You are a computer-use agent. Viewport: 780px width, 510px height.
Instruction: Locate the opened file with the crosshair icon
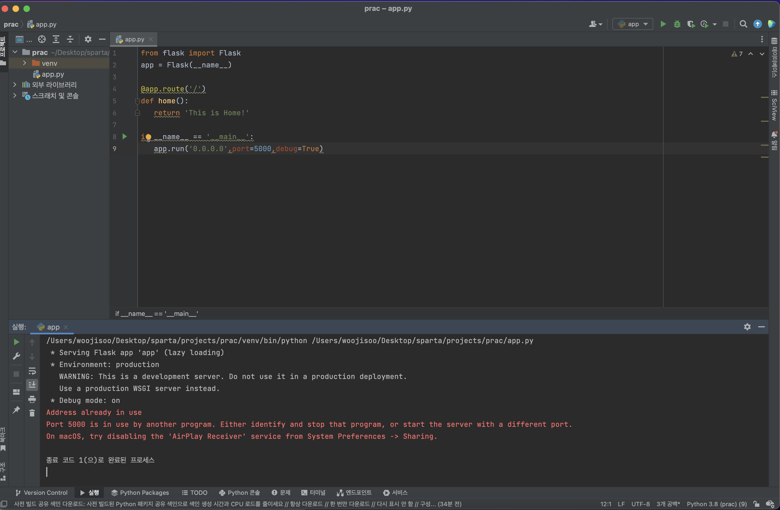click(x=42, y=39)
